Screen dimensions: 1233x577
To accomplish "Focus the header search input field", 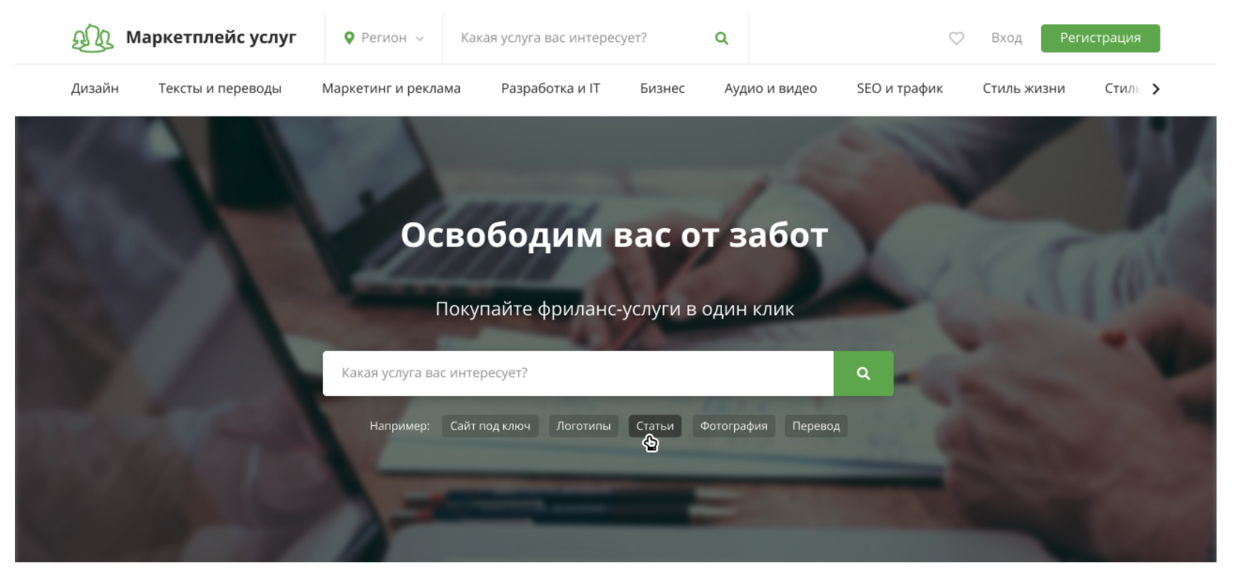I will point(577,38).
